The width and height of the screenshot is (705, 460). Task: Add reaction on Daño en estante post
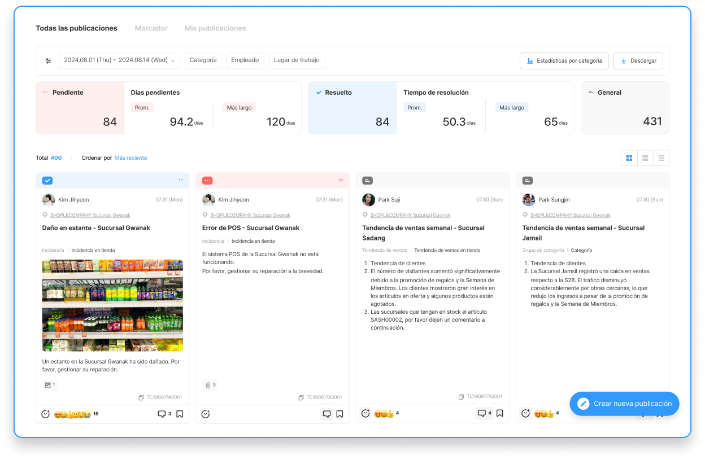click(46, 414)
